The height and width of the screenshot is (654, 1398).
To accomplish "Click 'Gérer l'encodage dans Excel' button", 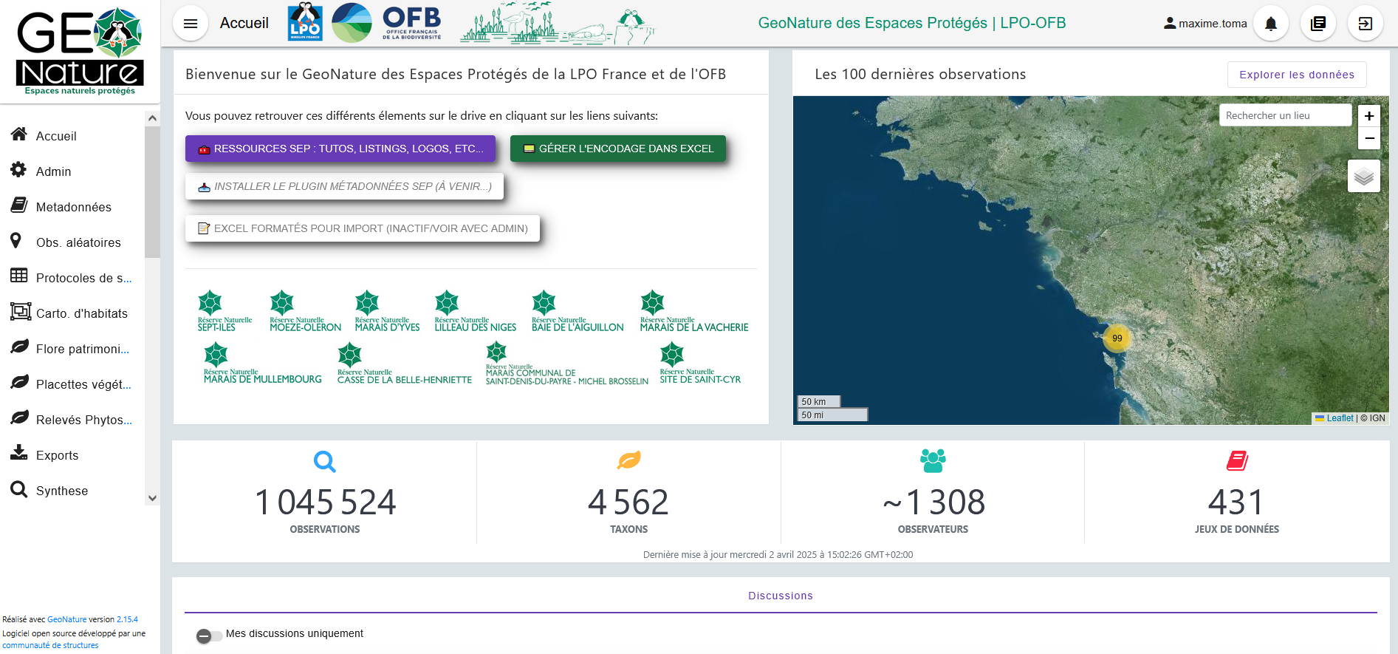I will pos(618,149).
